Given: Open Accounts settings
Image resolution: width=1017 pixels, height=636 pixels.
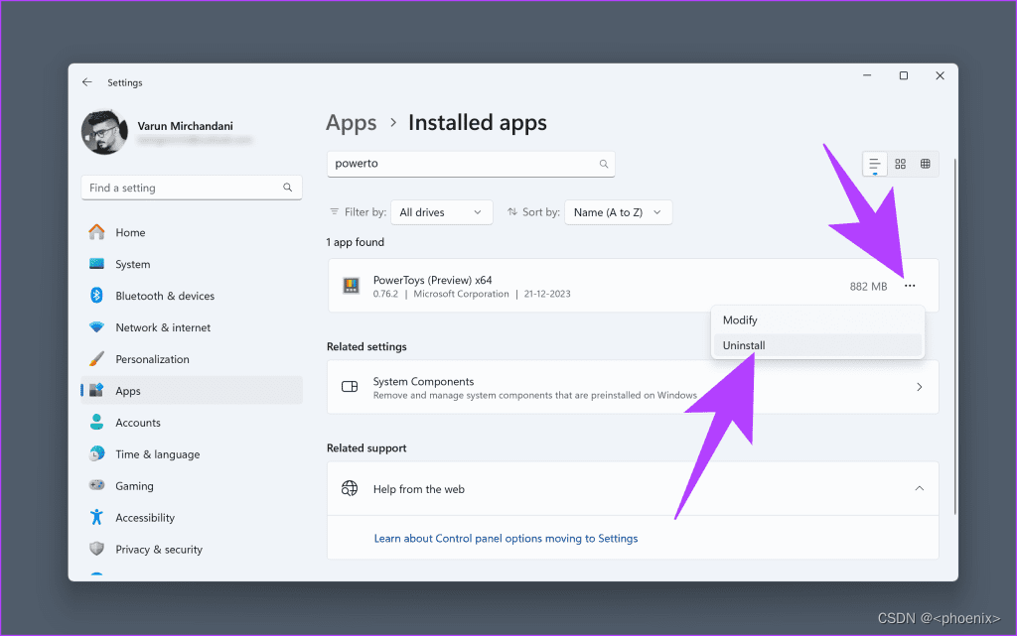Looking at the screenshot, I should pos(192,423).
